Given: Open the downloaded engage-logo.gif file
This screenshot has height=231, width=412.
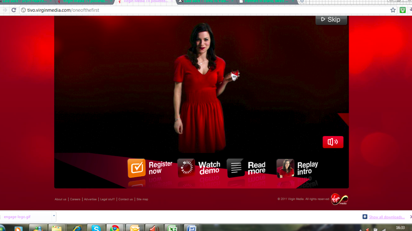Looking at the screenshot, I should (x=17, y=217).
